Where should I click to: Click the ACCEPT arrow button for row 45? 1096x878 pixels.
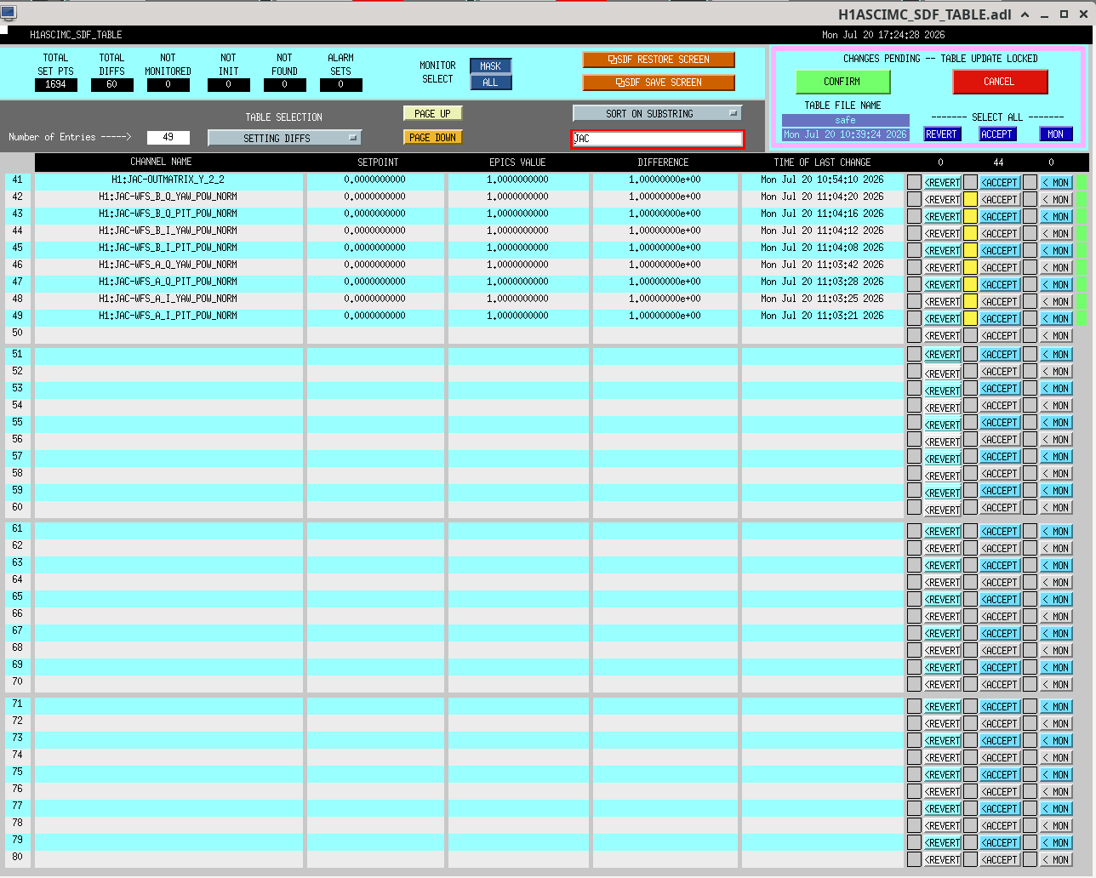(x=999, y=250)
